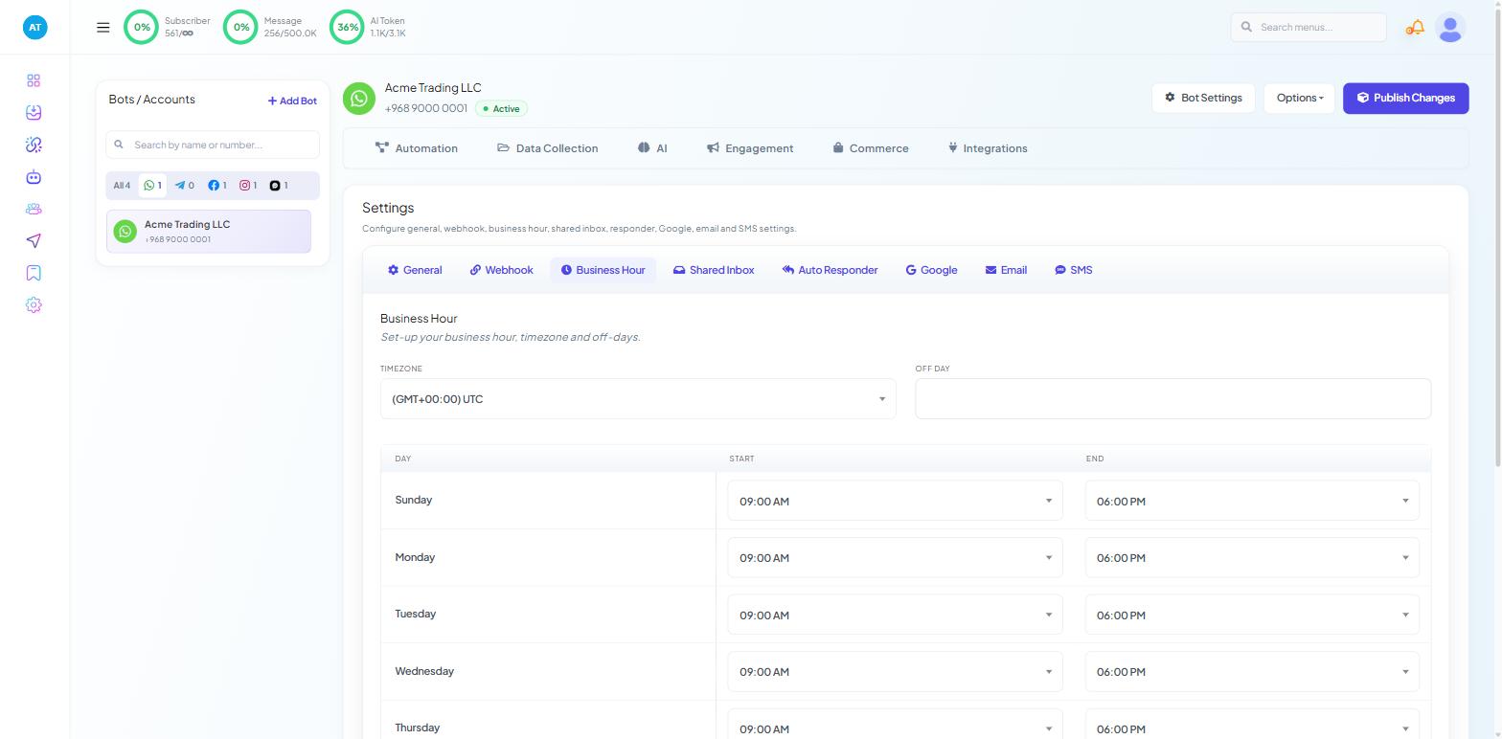Screen dimensions: 1502x739
Task: Open Sunday start time dropdown
Action: pyautogui.click(x=895, y=501)
